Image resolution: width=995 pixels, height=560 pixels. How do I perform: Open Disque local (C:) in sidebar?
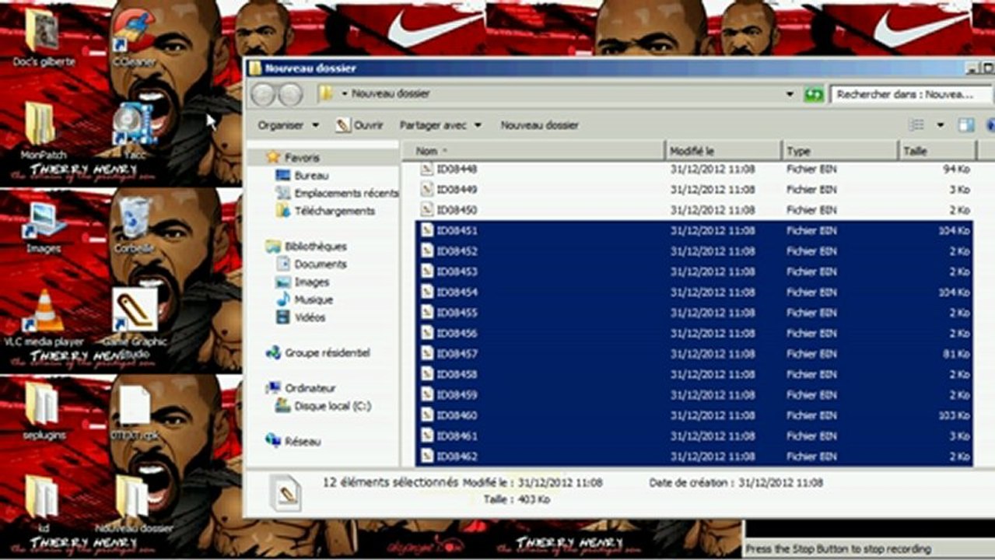323,406
